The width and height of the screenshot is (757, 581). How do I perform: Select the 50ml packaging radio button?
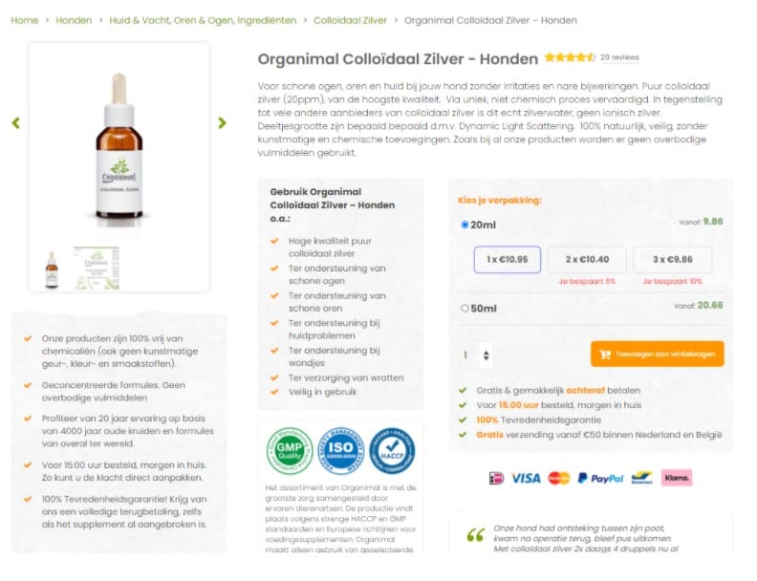[x=465, y=309]
